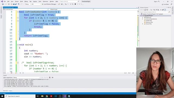The image size is (174, 98).
Task: Collapse FunctionsProject node in Solution Explorer
Action: click(x=141, y=16)
